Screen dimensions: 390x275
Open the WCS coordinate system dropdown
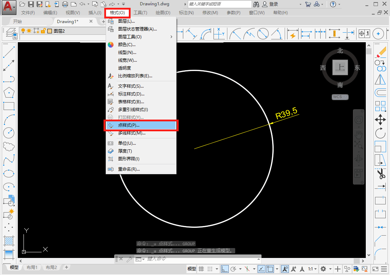click(340, 97)
